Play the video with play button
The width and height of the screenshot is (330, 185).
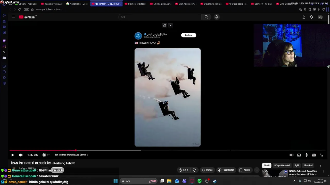[13, 155]
